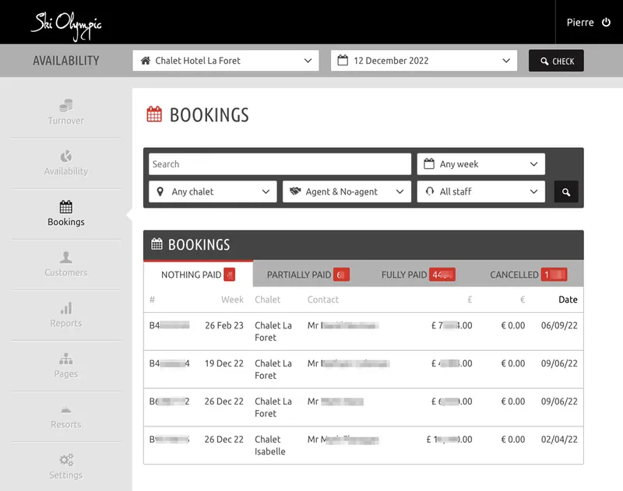Click the handshake icon in agent filter

tap(295, 191)
